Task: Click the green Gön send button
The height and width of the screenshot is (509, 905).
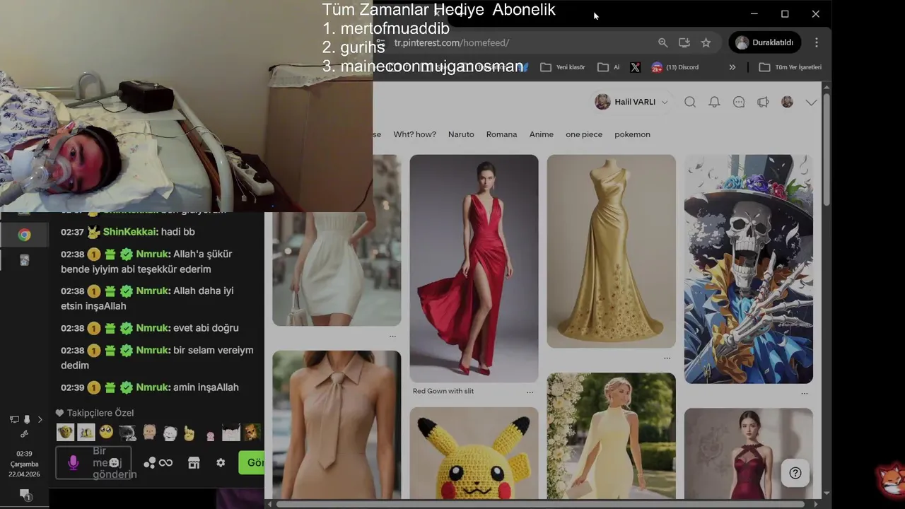Action: pyautogui.click(x=252, y=463)
